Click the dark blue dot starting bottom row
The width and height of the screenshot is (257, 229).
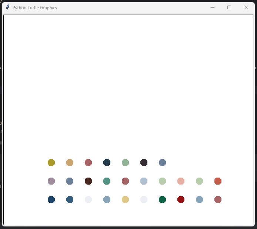coord(51,200)
